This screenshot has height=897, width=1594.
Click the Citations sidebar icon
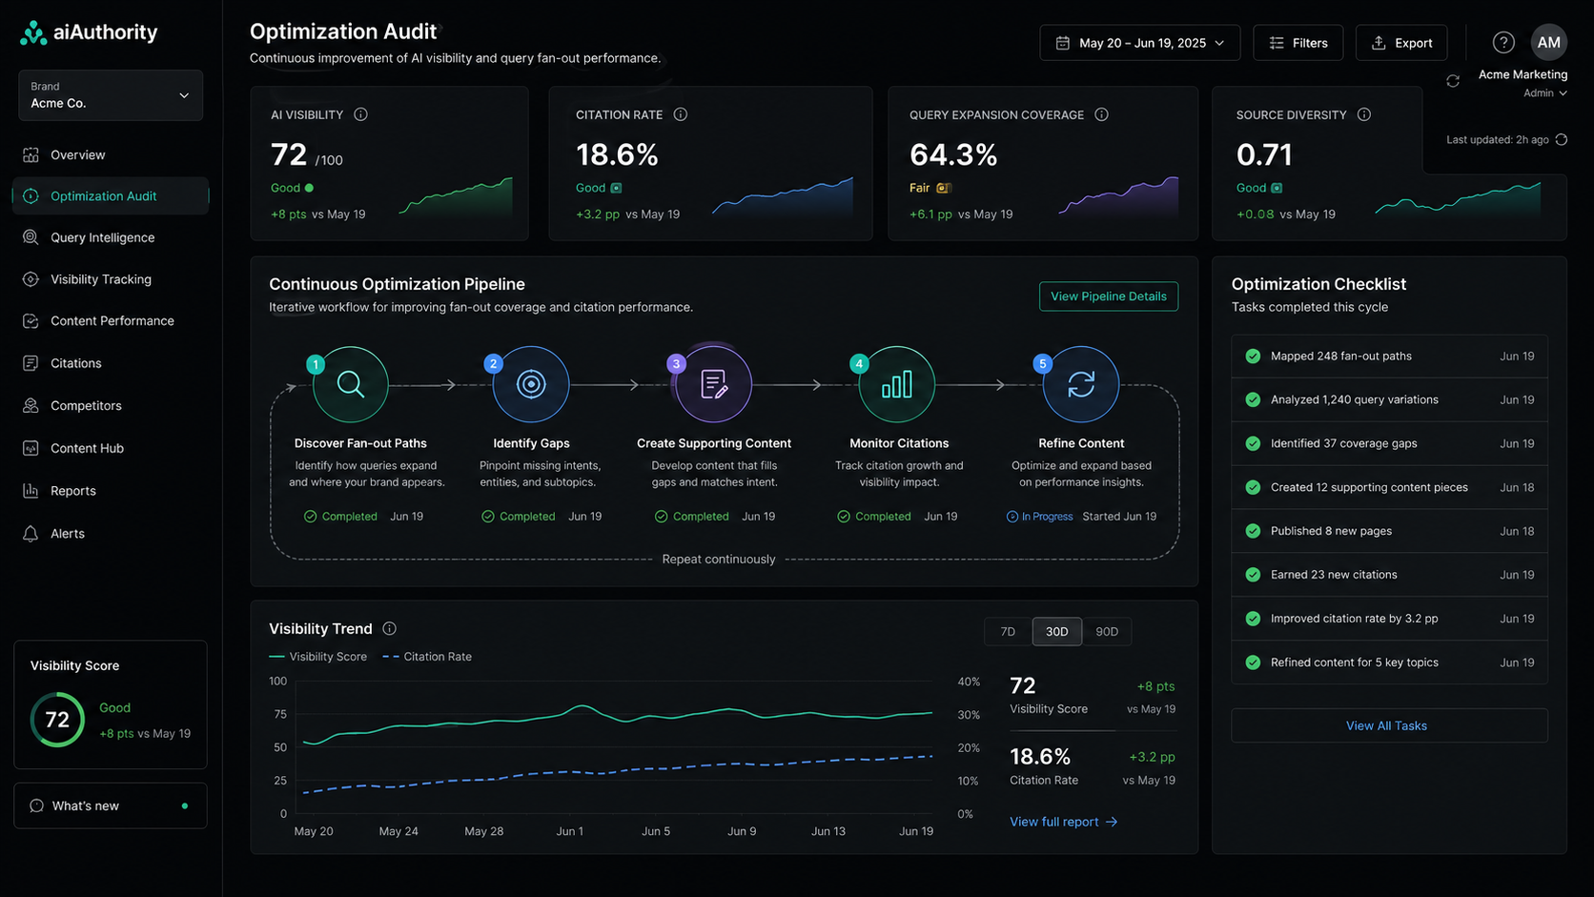(x=31, y=363)
